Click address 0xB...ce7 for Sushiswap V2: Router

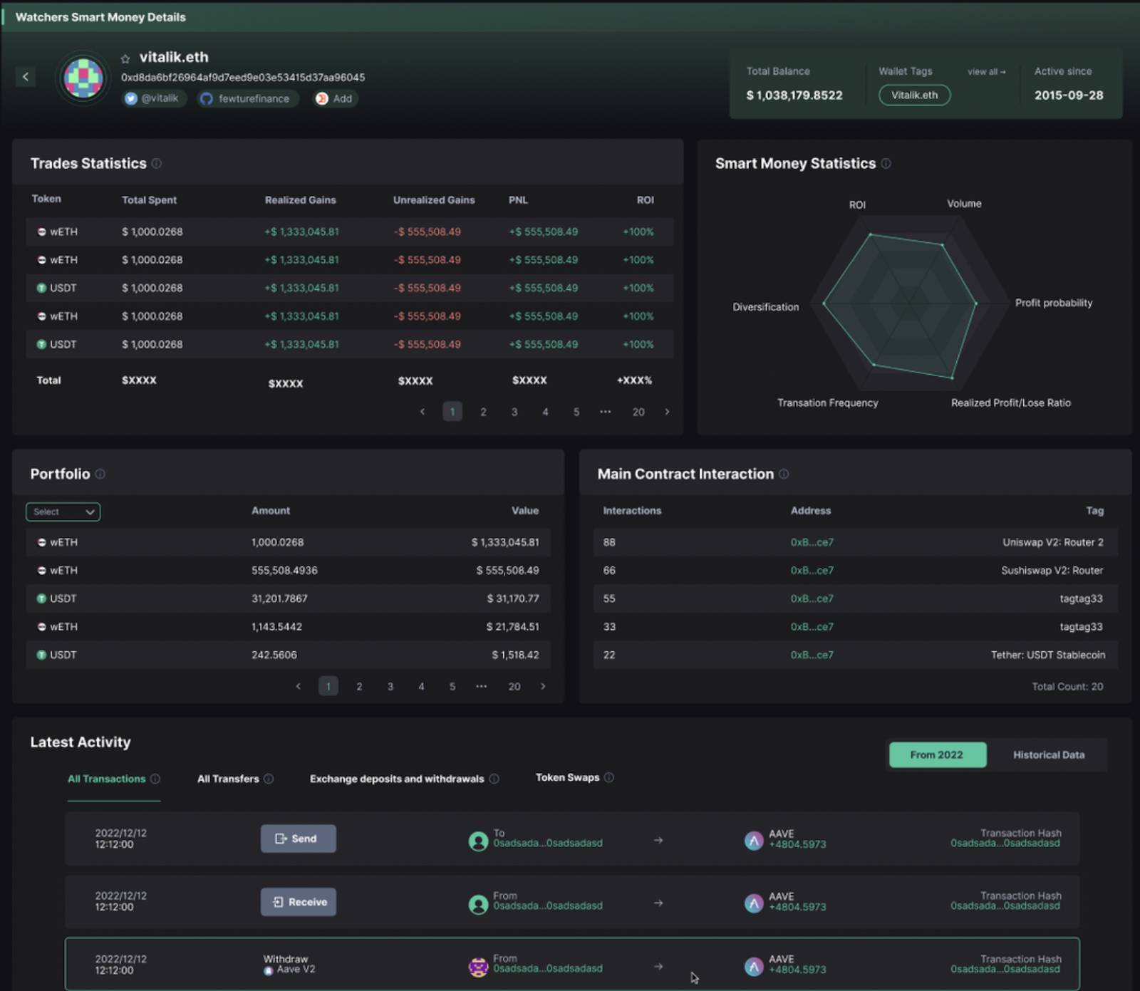point(812,571)
